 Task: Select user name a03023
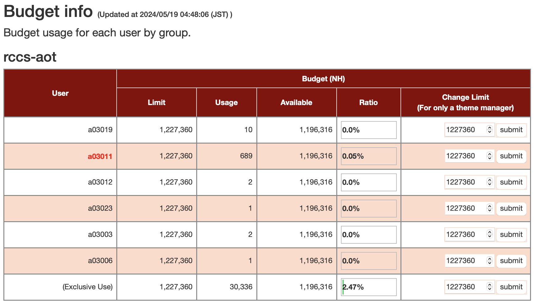click(x=100, y=209)
